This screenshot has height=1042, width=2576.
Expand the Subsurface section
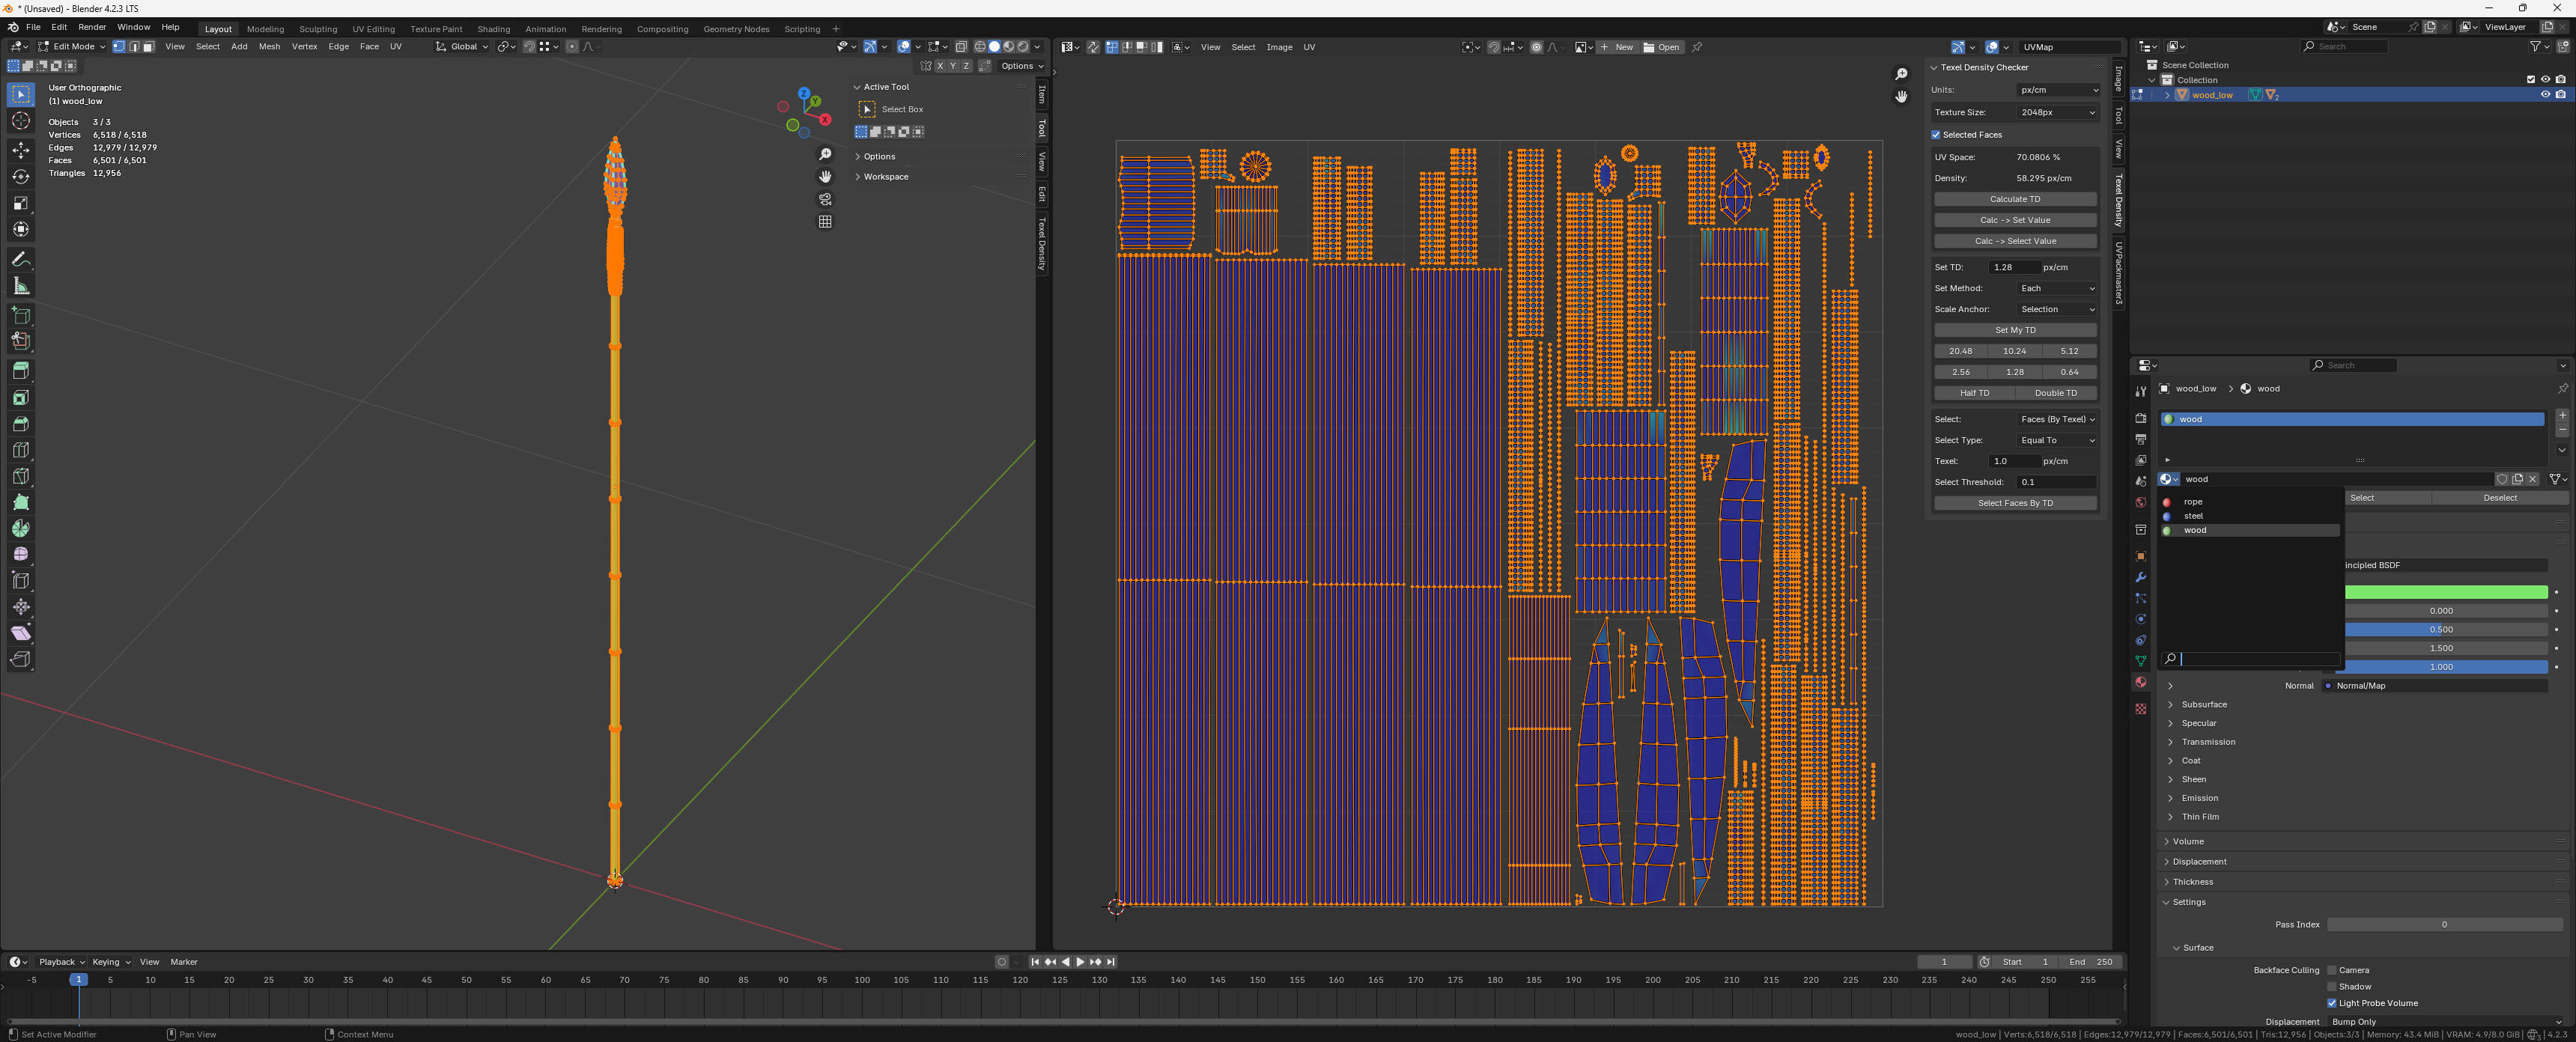point(2203,704)
